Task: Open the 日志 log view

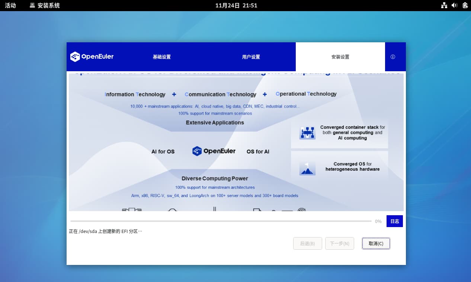Action: coord(394,221)
